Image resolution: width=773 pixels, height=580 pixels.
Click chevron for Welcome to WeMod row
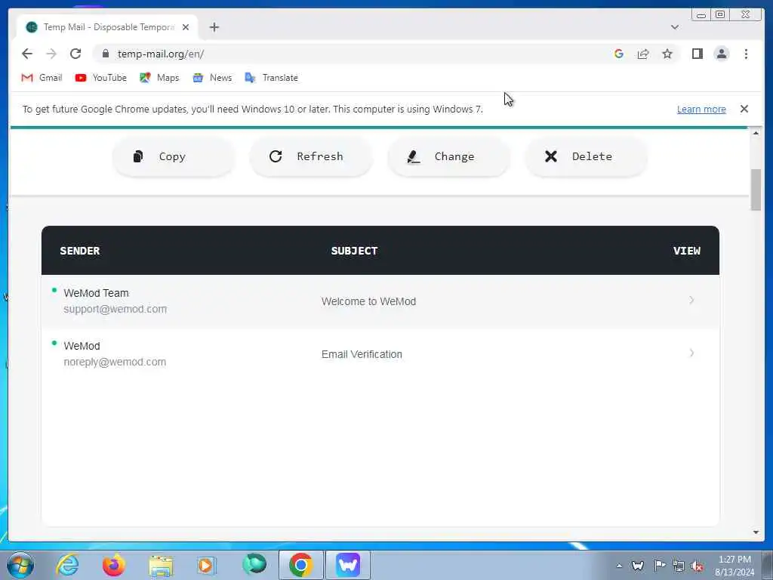tap(691, 300)
